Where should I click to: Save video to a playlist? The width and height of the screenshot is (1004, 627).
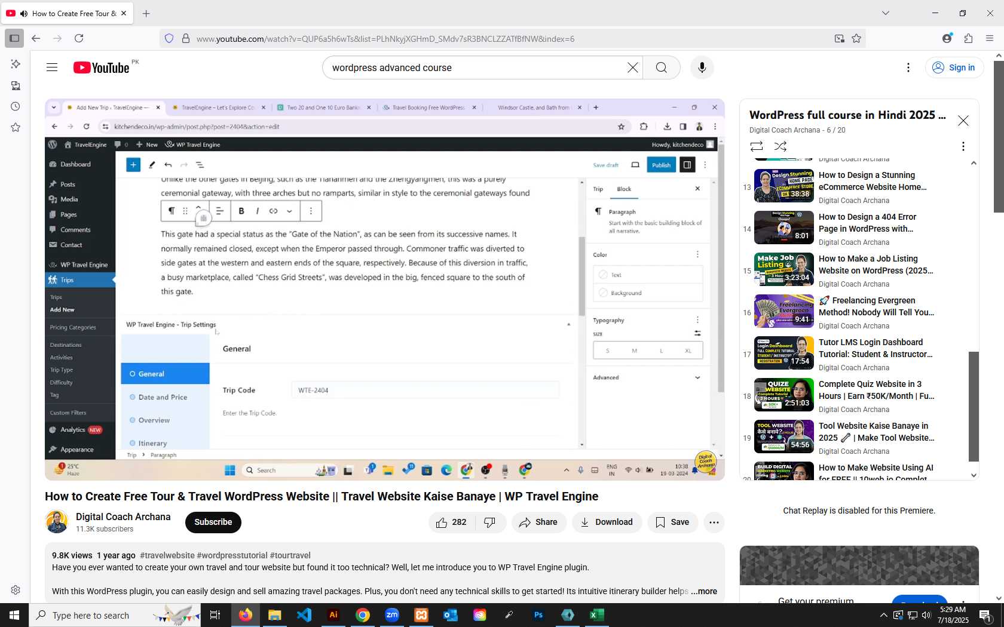672,522
